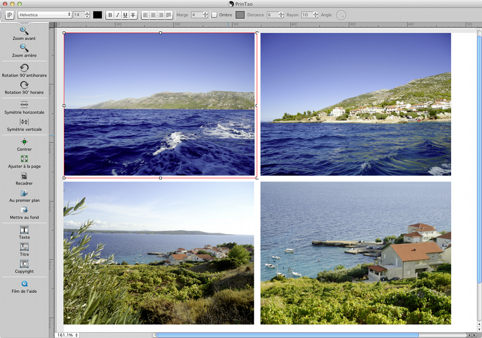Open the Helvetica font dropdown

[45, 15]
